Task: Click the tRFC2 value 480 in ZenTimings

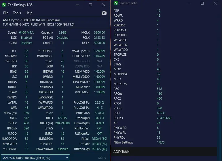Action: coord(26,123)
